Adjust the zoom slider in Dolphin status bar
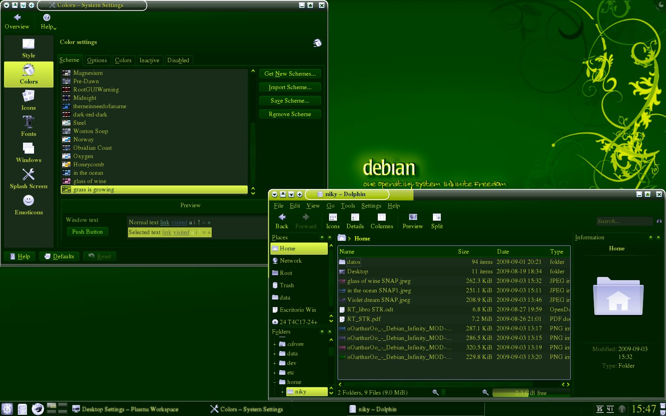 tap(460, 392)
